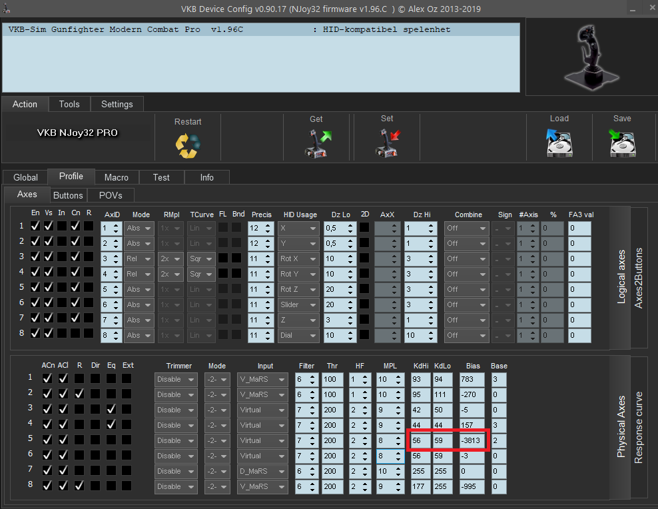Enable Dir checkbox for physical axis 6
This screenshot has height=509, width=658.
pos(95,455)
